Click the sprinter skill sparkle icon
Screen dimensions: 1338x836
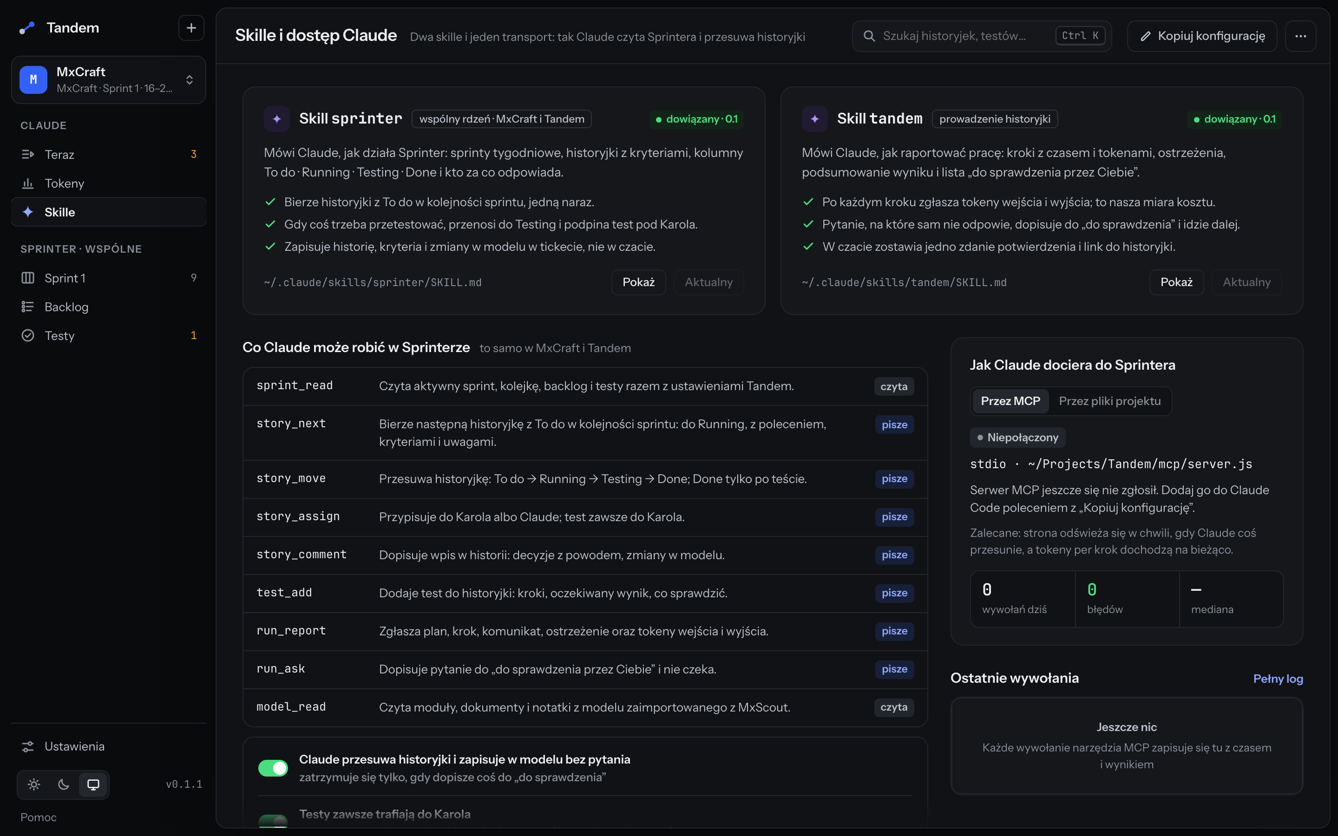coord(277,119)
